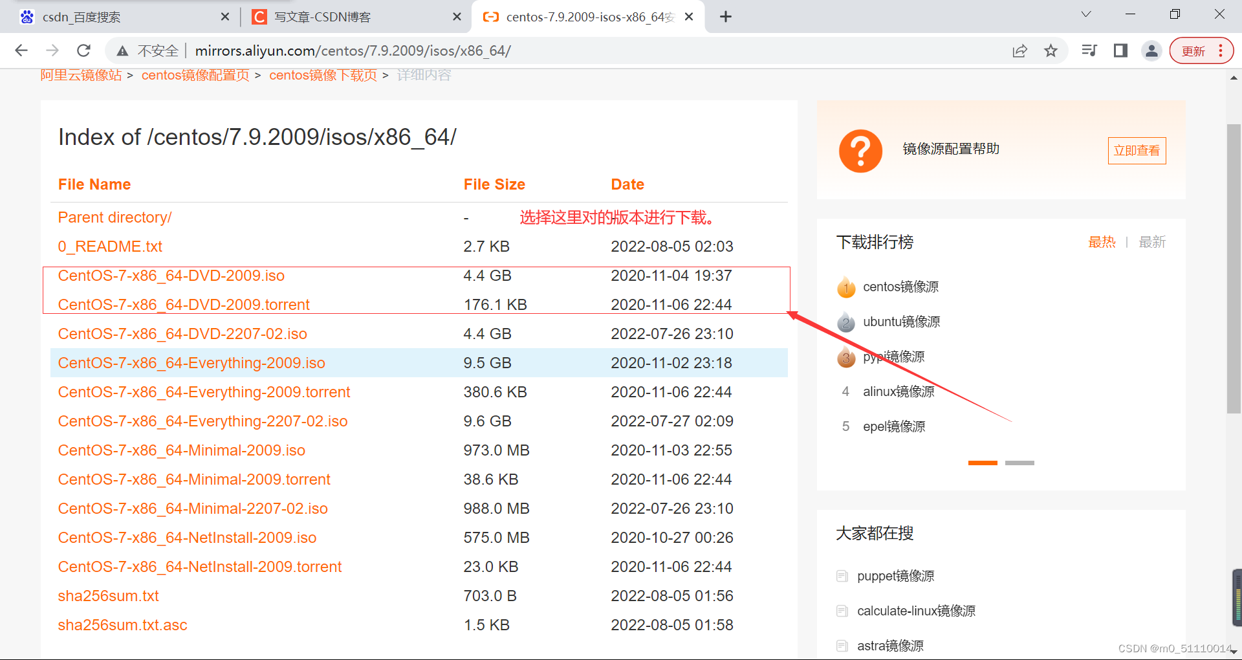Open centos镜像配置页 breadcrumb link
1242x660 pixels.
click(195, 75)
